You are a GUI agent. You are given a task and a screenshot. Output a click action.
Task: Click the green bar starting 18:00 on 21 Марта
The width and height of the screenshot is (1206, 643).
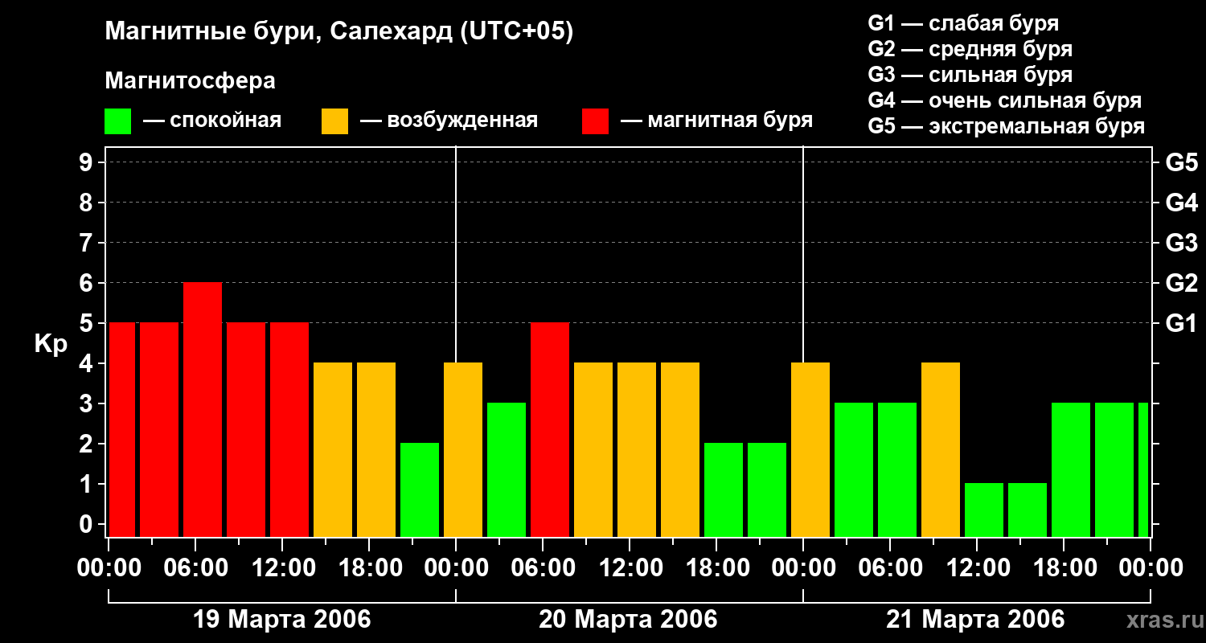click(x=1071, y=470)
